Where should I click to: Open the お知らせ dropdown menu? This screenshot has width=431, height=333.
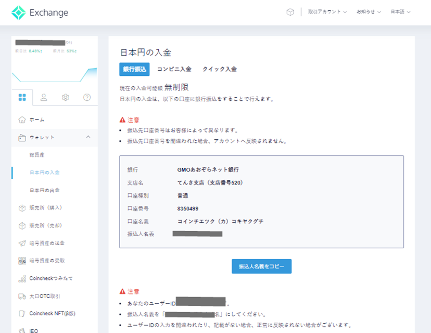369,12
